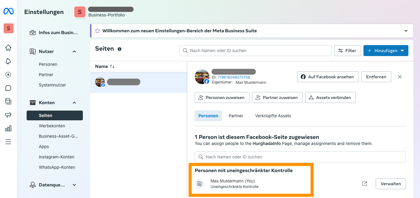Open the content planner icon
Viewport: 420px width, 198px height.
click(x=8, y=101)
